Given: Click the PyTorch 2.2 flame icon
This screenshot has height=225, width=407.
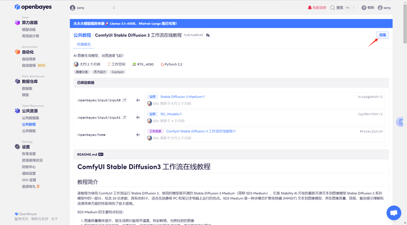Looking at the screenshot, I should coord(162,64).
